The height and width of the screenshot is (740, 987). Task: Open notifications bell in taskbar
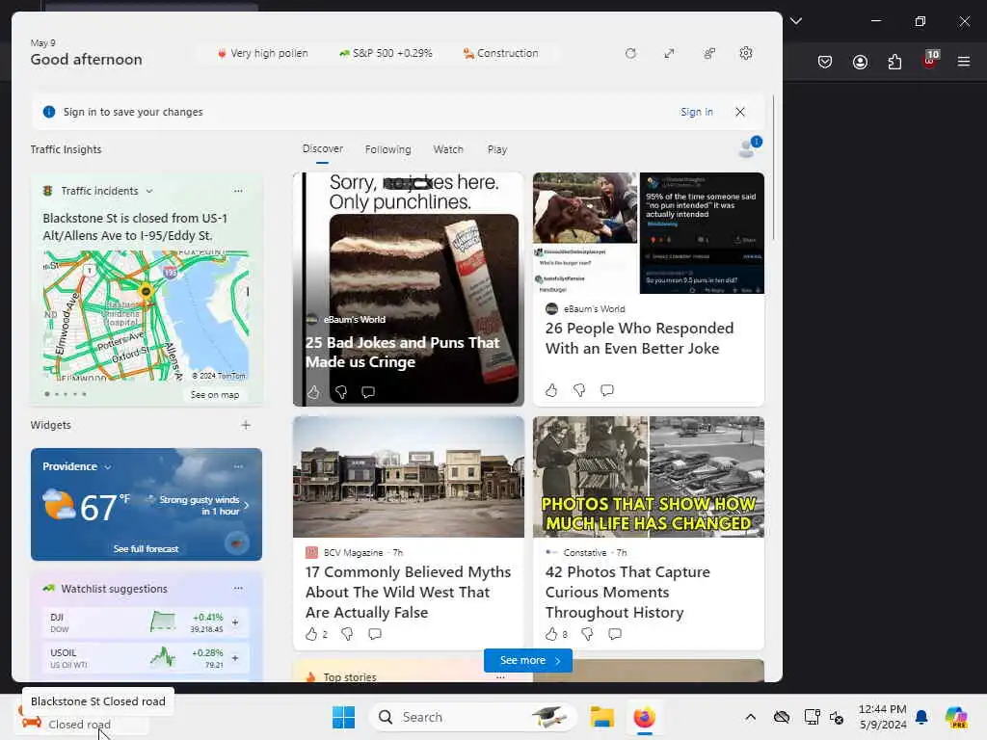921,717
